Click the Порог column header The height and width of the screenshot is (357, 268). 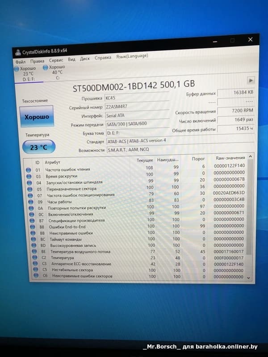pyautogui.click(x=198, y=159)
